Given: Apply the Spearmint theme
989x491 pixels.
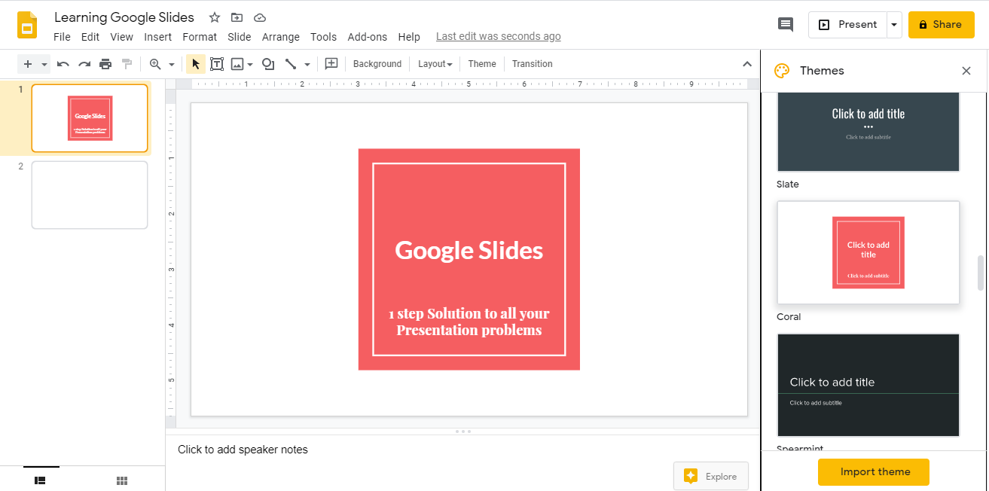Looking at the screenshot, I should [868, 385].
